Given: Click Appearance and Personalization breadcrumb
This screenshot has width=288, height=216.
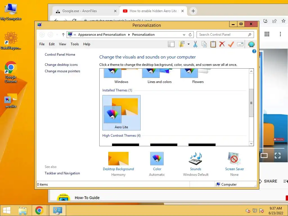Looking at the screenshot, I should pyautogui.click(x=102, y=35).
